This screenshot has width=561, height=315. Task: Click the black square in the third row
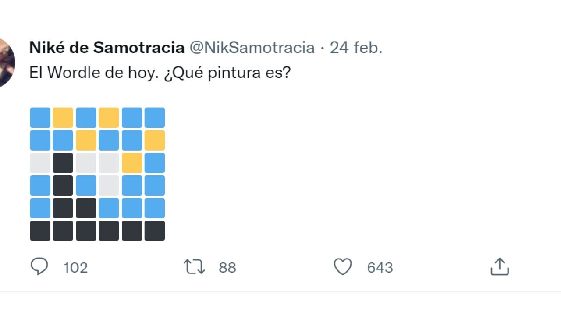(x=63, y=163)
